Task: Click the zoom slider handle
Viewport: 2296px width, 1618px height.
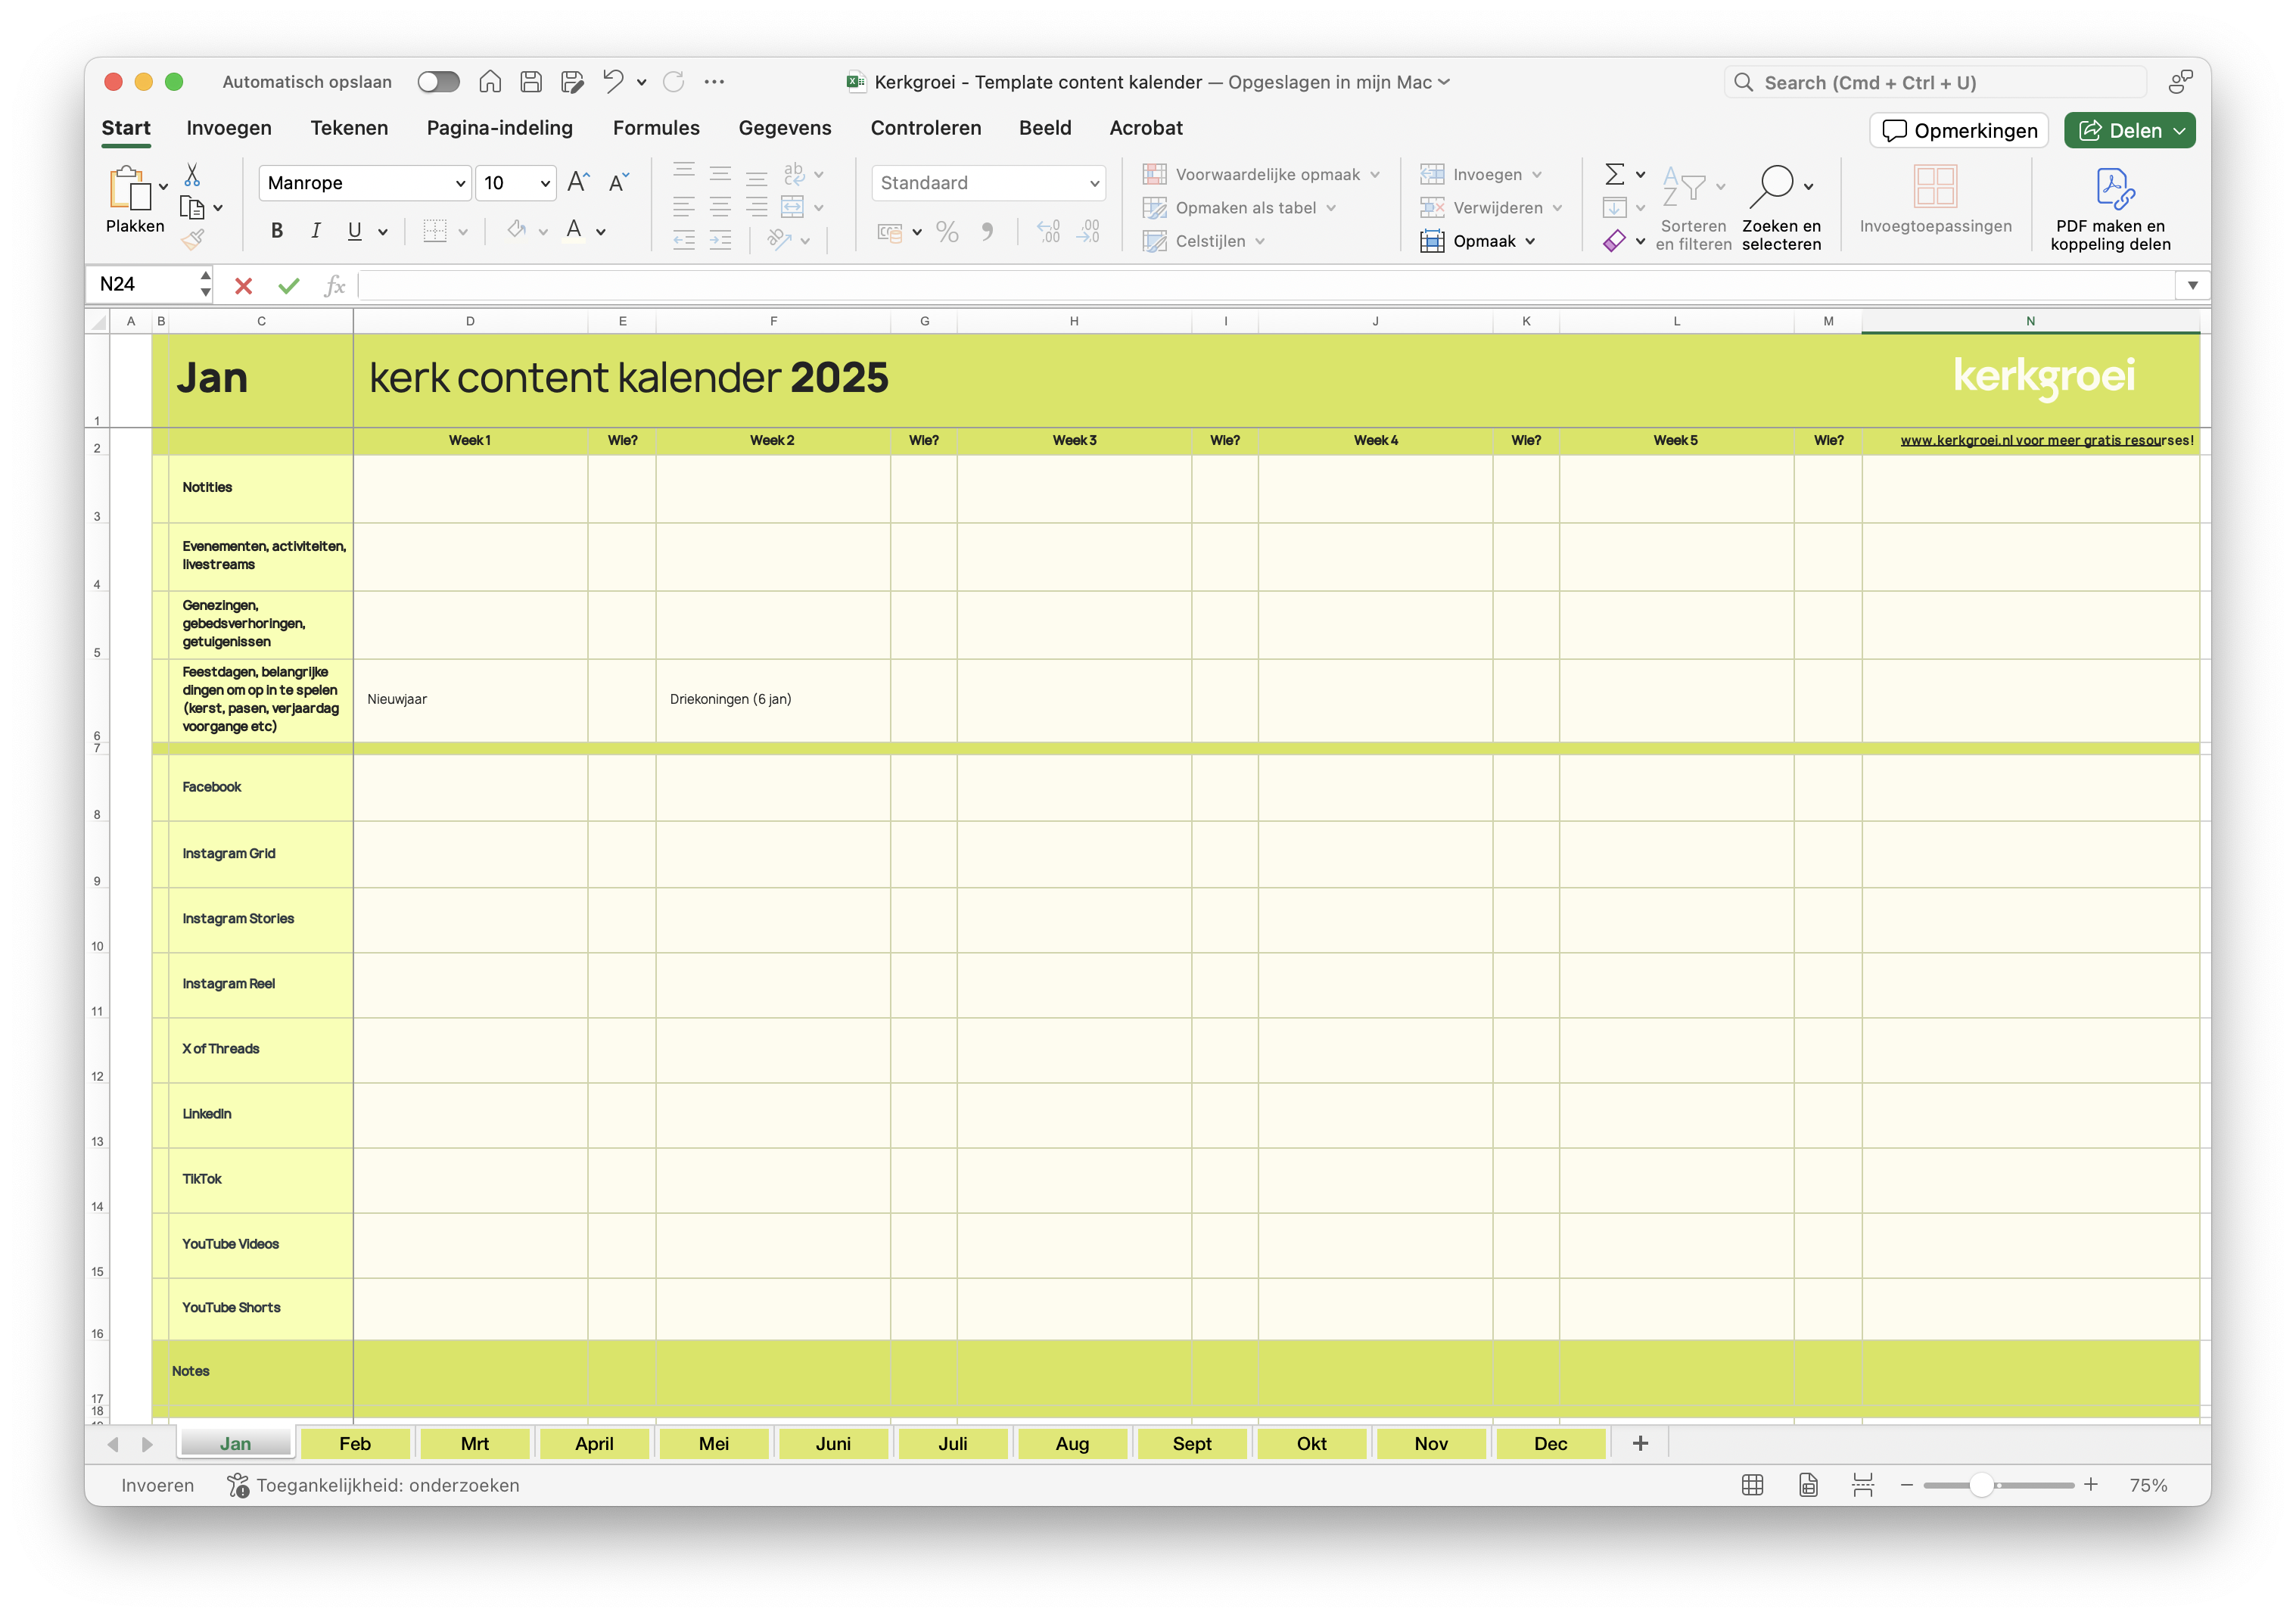Action: 1981,1485
